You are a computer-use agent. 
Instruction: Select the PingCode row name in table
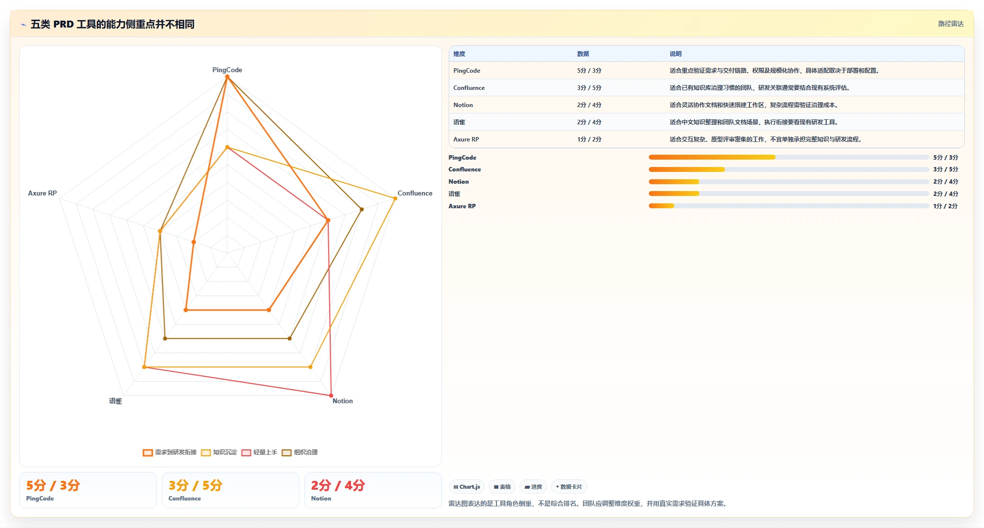coord(466,71)
